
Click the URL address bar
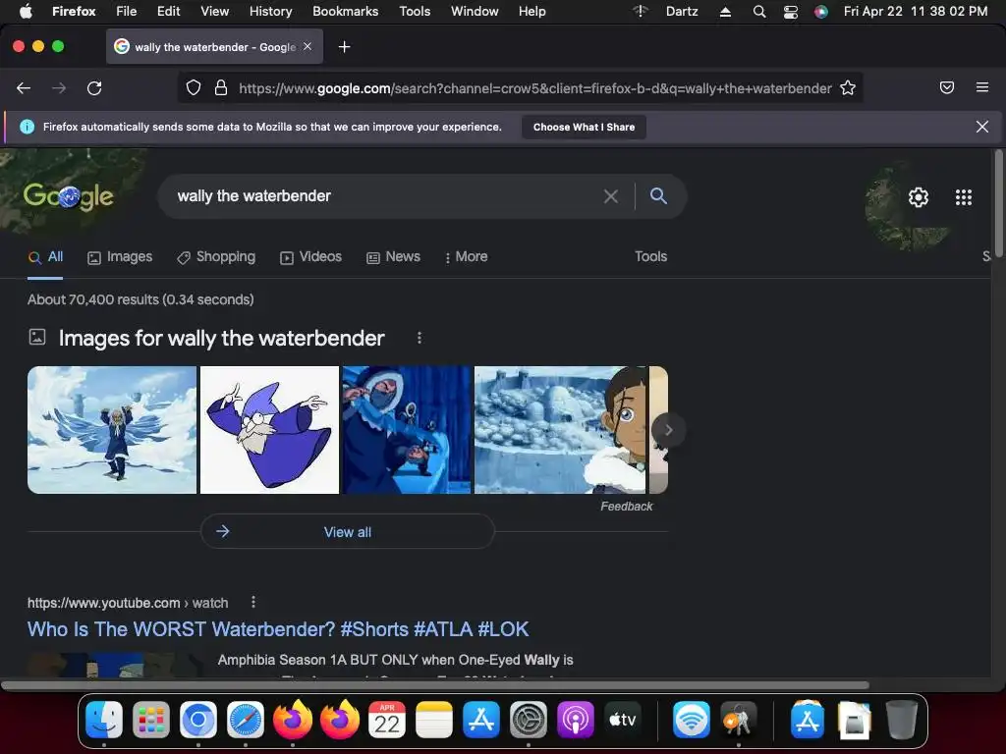pos(535,88)
